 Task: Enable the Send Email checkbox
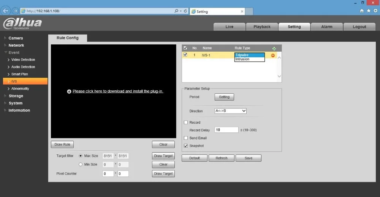click(x=186, y=138)
